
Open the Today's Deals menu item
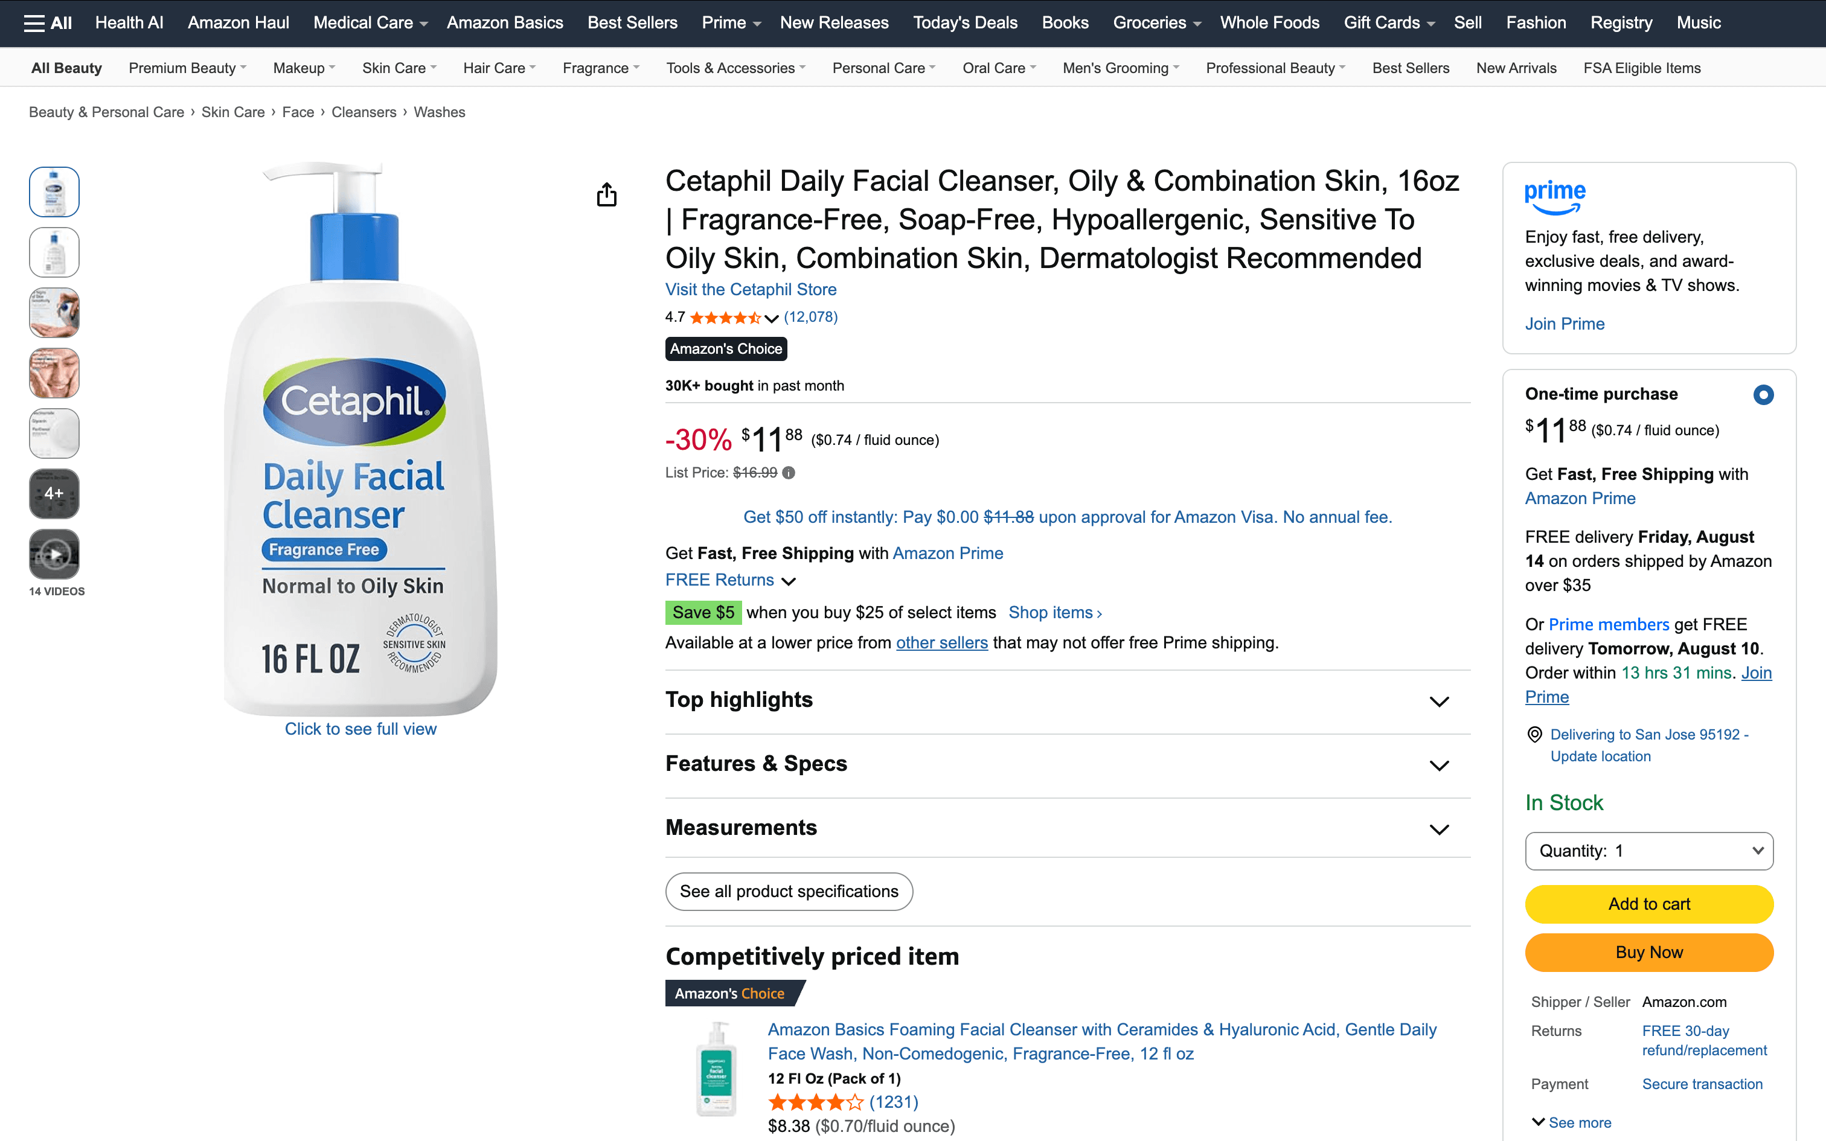[965, 23]
